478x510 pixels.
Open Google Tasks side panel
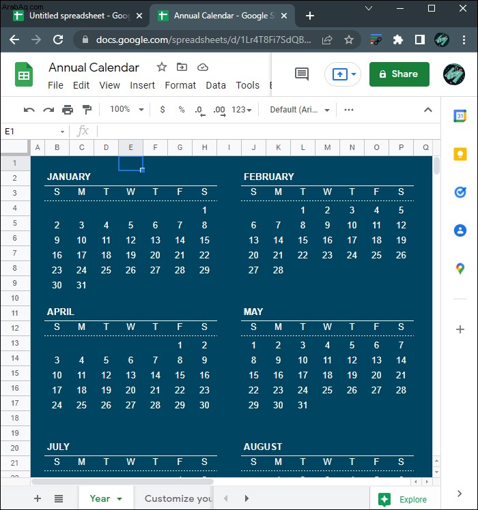(x=460, y=192)
